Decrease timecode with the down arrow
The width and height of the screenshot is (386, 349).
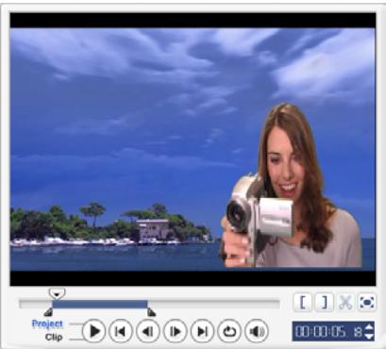368,336
